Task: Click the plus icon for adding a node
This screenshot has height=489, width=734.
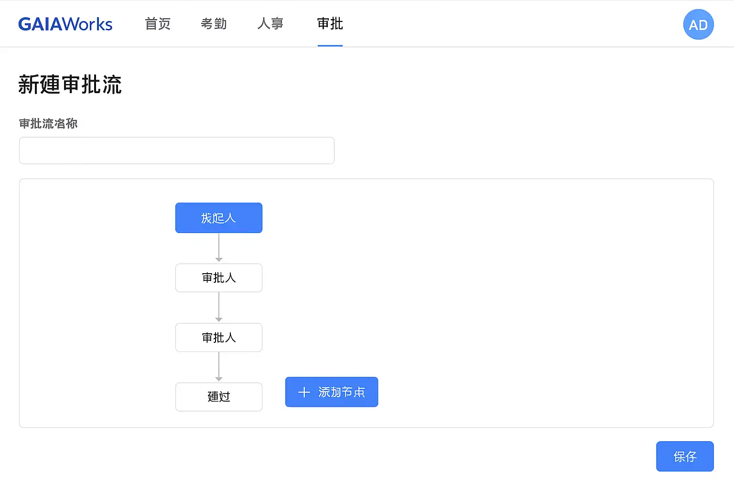Action: (x=304, y=392)
